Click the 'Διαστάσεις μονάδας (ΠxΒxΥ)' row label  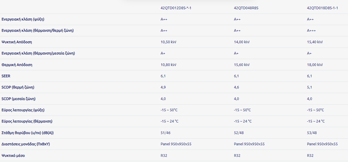[x=26, y=144]
